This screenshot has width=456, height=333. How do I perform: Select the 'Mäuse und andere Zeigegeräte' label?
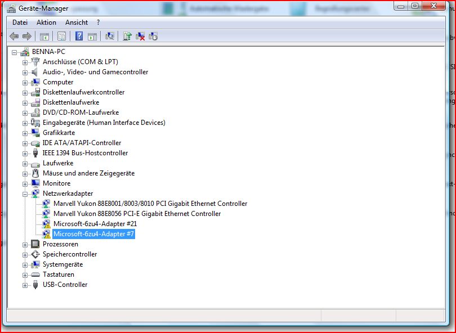click(x=89, y=173)
